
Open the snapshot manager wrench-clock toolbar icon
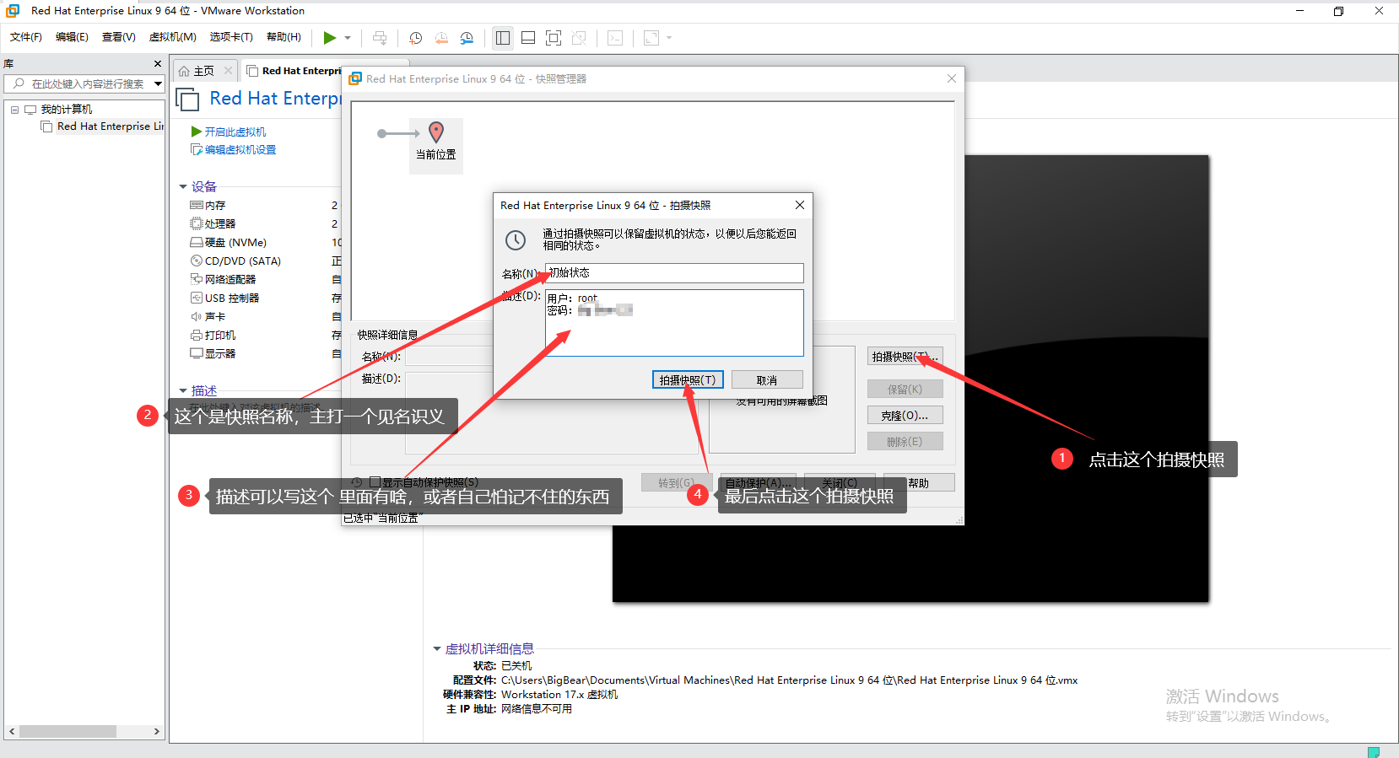(x=467, y=38)
